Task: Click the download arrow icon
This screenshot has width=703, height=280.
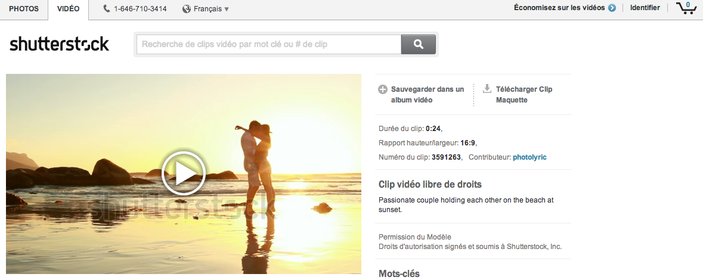Action: [x=487, y=89]
